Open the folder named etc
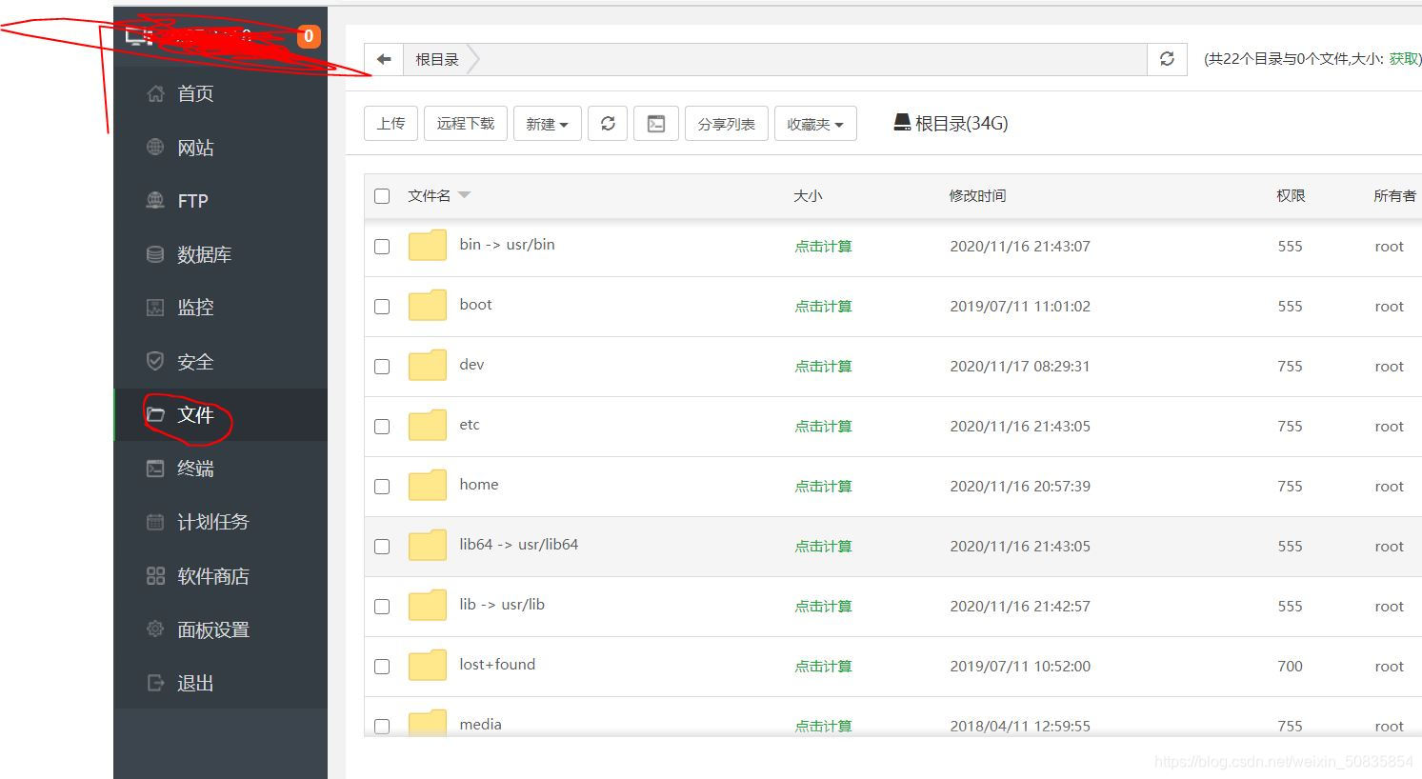This screenshot has width=1422, height=779. 470,425
